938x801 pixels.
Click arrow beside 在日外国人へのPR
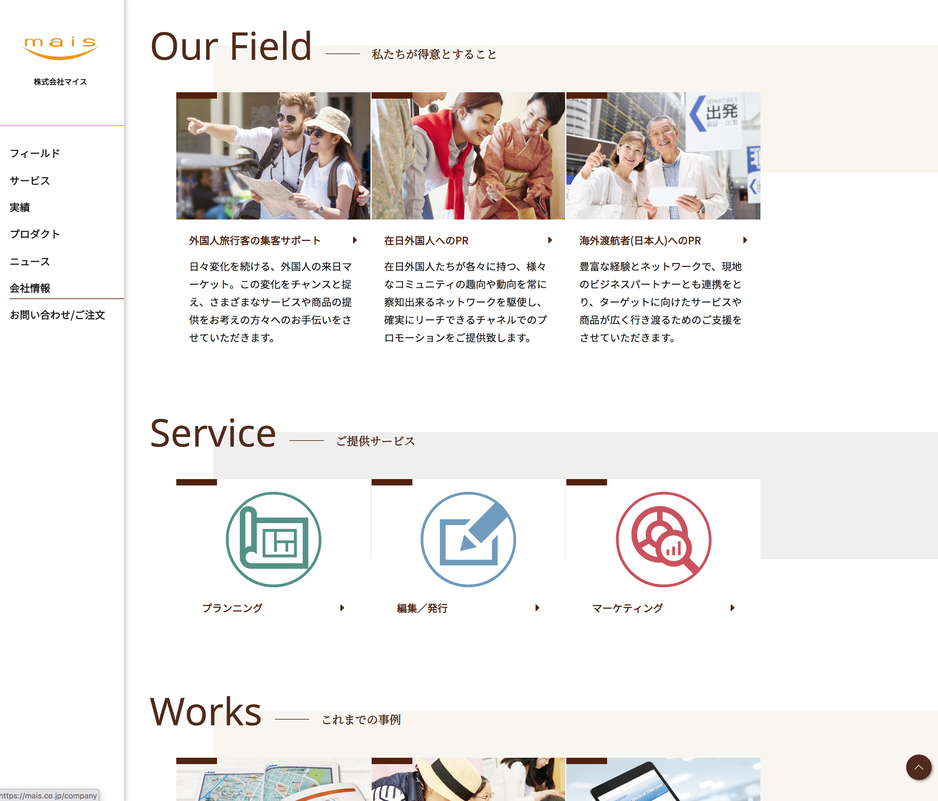point(550,240)
